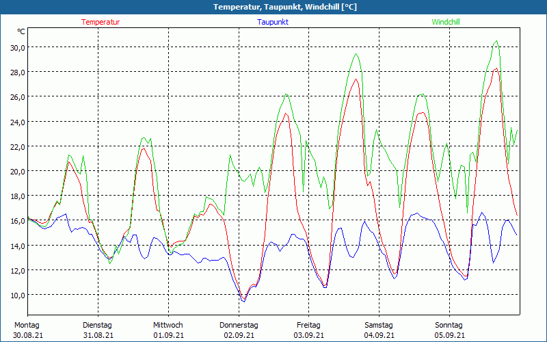Screen dimensions: 547x342
Task: Click the 18,0 y-axis value
Action: click(x=17, y=196)
